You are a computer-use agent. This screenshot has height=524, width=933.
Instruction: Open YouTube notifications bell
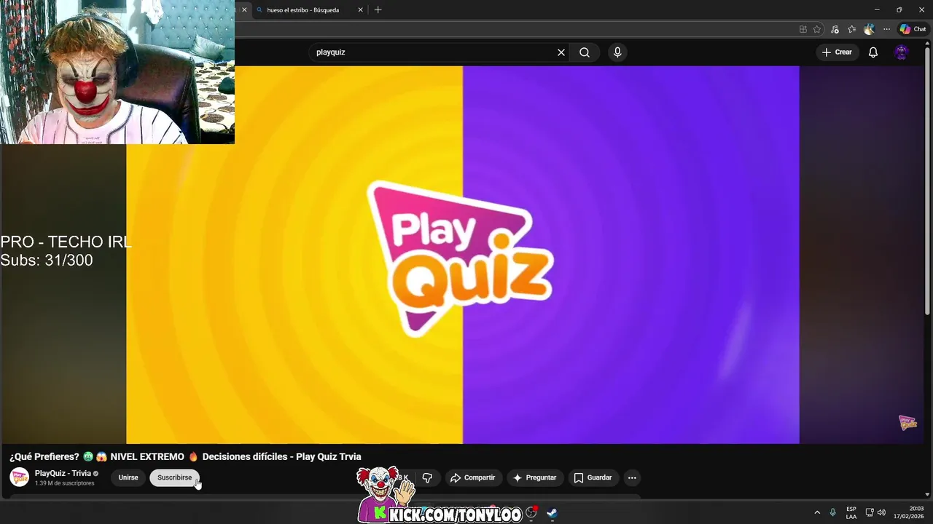pos(873,52)
